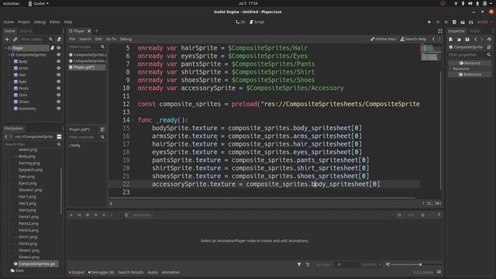Play the current scene
Viewport: 496px width, 279px height.
[x=463, y=22]
